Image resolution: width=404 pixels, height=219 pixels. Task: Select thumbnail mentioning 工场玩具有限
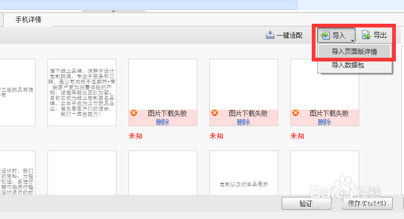[x=17, y=92]
